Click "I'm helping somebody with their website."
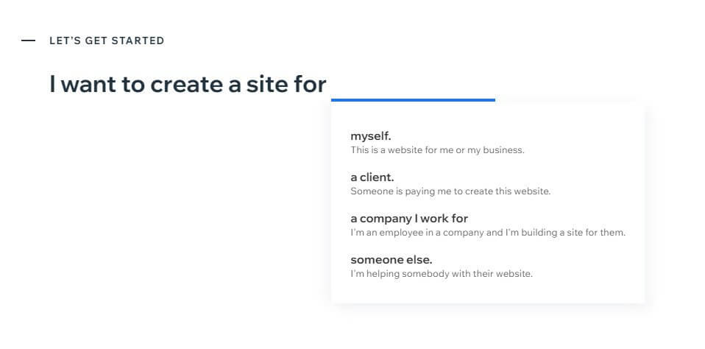The height and width of the screenshot is (349, 705). (442, 273)
